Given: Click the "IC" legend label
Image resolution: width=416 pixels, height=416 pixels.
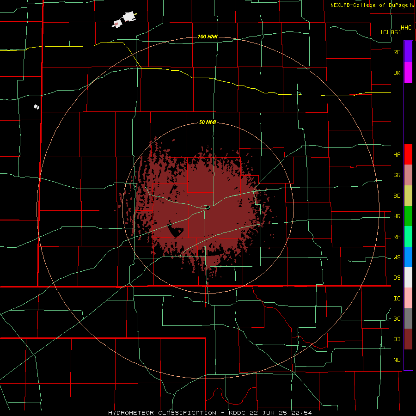Looking at the screenshot, I should (397, 299).
